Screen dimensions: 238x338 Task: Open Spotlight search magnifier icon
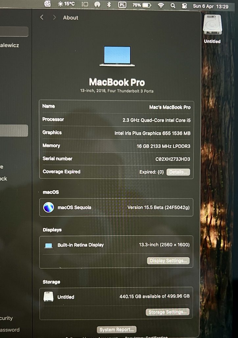(x=173, y=6)
